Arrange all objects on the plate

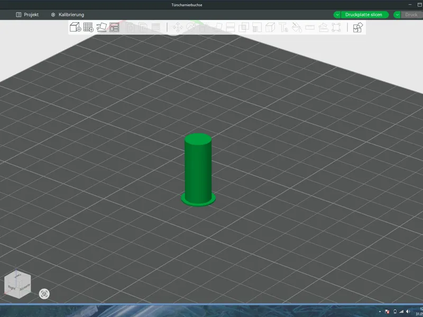(x=114, y=27)
